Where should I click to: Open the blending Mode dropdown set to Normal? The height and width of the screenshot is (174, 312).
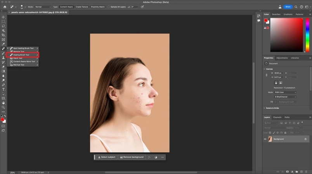(43, 7)
